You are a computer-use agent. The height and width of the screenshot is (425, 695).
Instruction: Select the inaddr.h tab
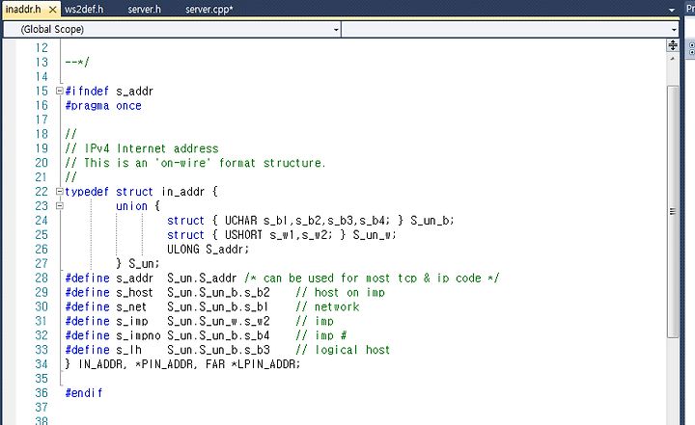coord(23,10)
